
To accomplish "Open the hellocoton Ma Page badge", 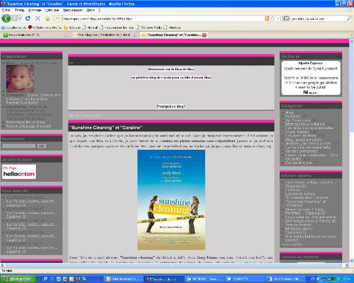I will click(19, 172).
